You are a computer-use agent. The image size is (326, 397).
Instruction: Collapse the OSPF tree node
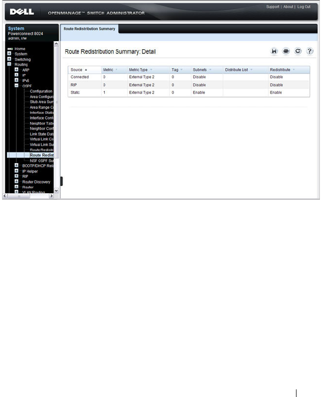(x=16, y=85)
